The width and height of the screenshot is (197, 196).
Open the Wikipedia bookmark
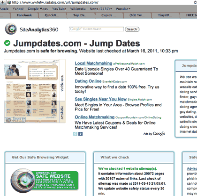pyautogui.click(x=78, y=9)
